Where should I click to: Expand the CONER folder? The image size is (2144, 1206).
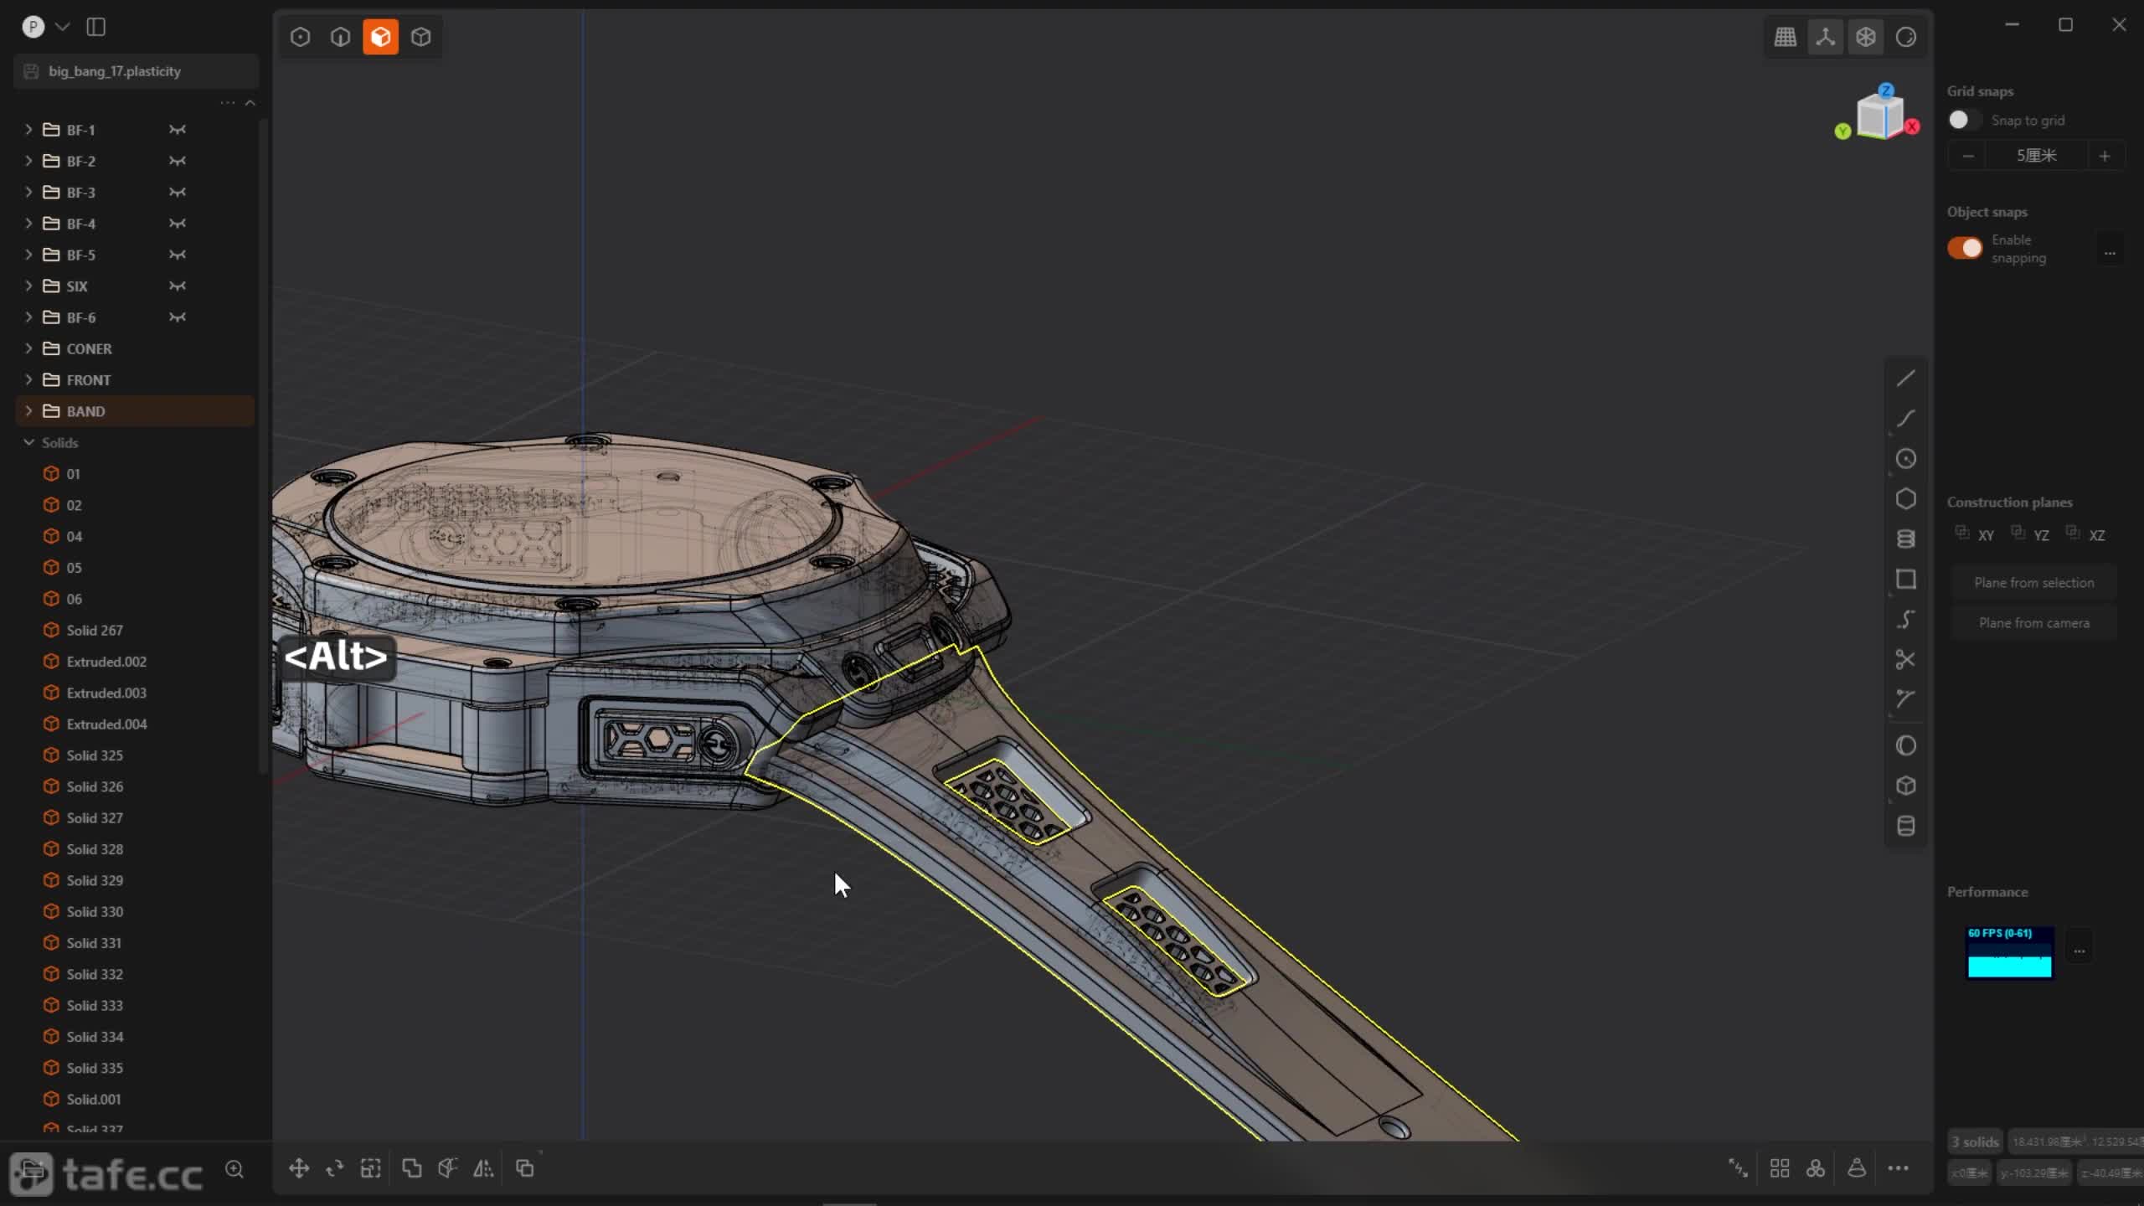pos(28,348)
